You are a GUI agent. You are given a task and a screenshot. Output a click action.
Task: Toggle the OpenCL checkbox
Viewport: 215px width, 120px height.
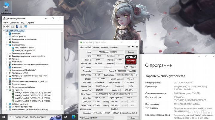click(94, 113)
